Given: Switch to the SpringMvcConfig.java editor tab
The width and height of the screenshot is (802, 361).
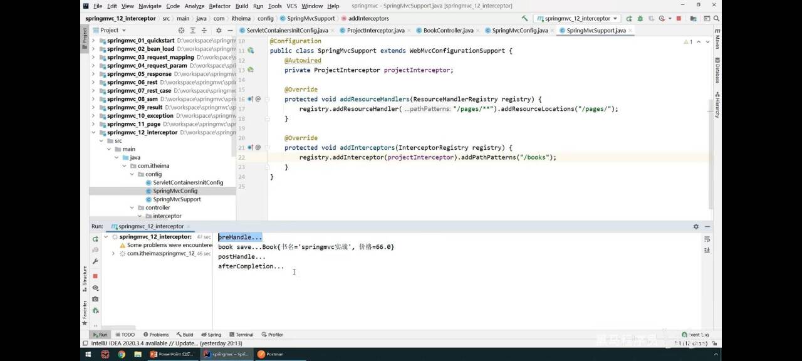Looking at the screenshot, I should 519,30.
